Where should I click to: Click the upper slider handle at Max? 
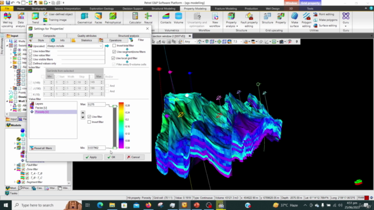coord(115,106)
